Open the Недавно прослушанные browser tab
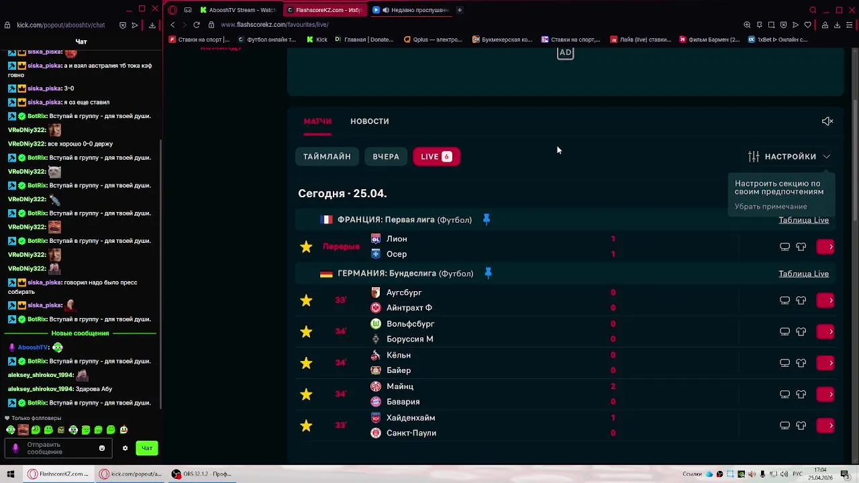Viewport: 859px width, 483px height. [x=411, y=10]
